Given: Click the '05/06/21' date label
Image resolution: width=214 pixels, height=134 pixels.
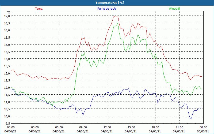Looking at the screenshot, I should [x=203, y=131].
